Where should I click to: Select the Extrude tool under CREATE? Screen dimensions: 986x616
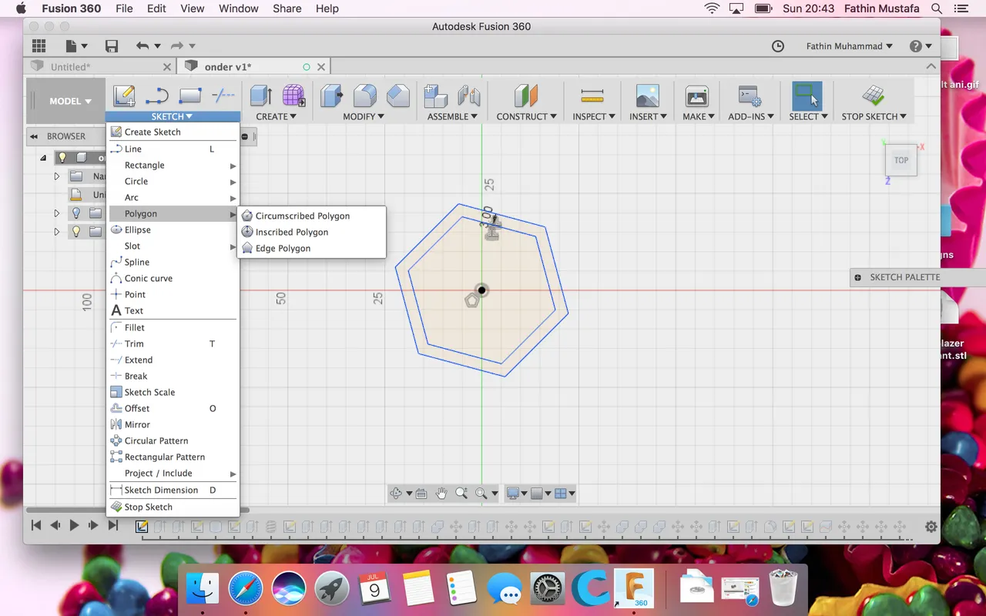[x=261, y=96]
